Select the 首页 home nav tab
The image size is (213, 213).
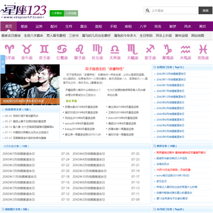point(8,27)
